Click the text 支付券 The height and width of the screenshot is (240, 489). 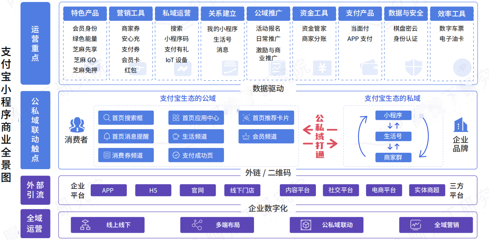[x=131, y=49]
